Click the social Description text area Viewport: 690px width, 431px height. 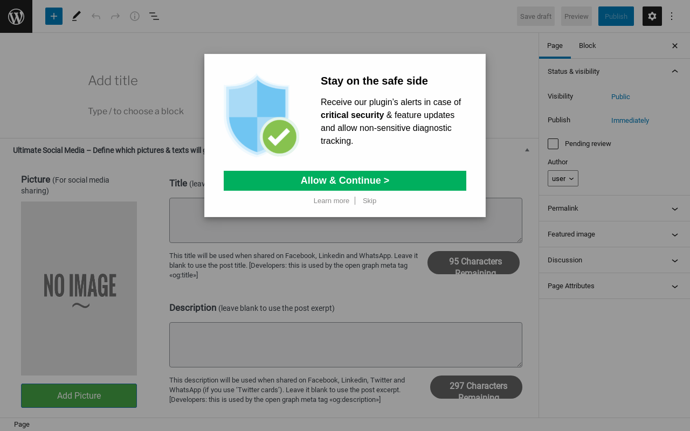346,345
